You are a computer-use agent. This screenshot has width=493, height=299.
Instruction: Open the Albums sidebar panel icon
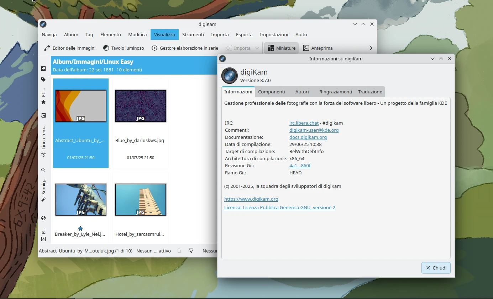(43, 69)
